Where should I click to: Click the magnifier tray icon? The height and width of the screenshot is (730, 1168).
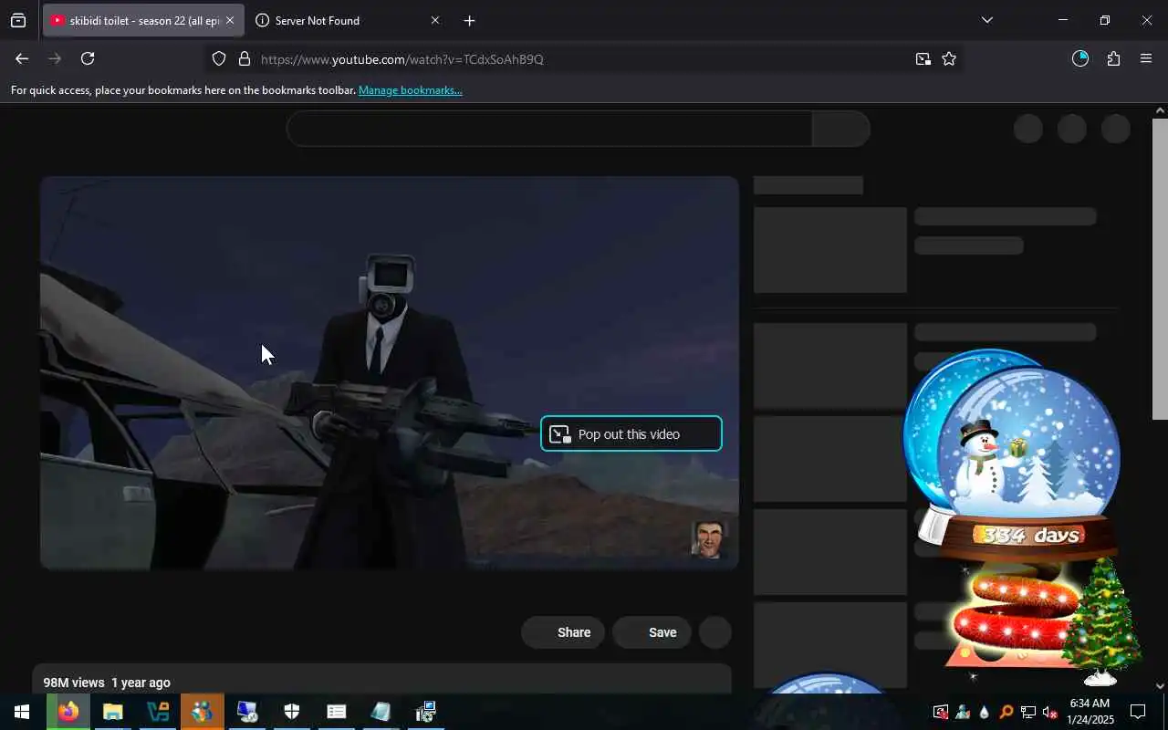pos(1006,712)
